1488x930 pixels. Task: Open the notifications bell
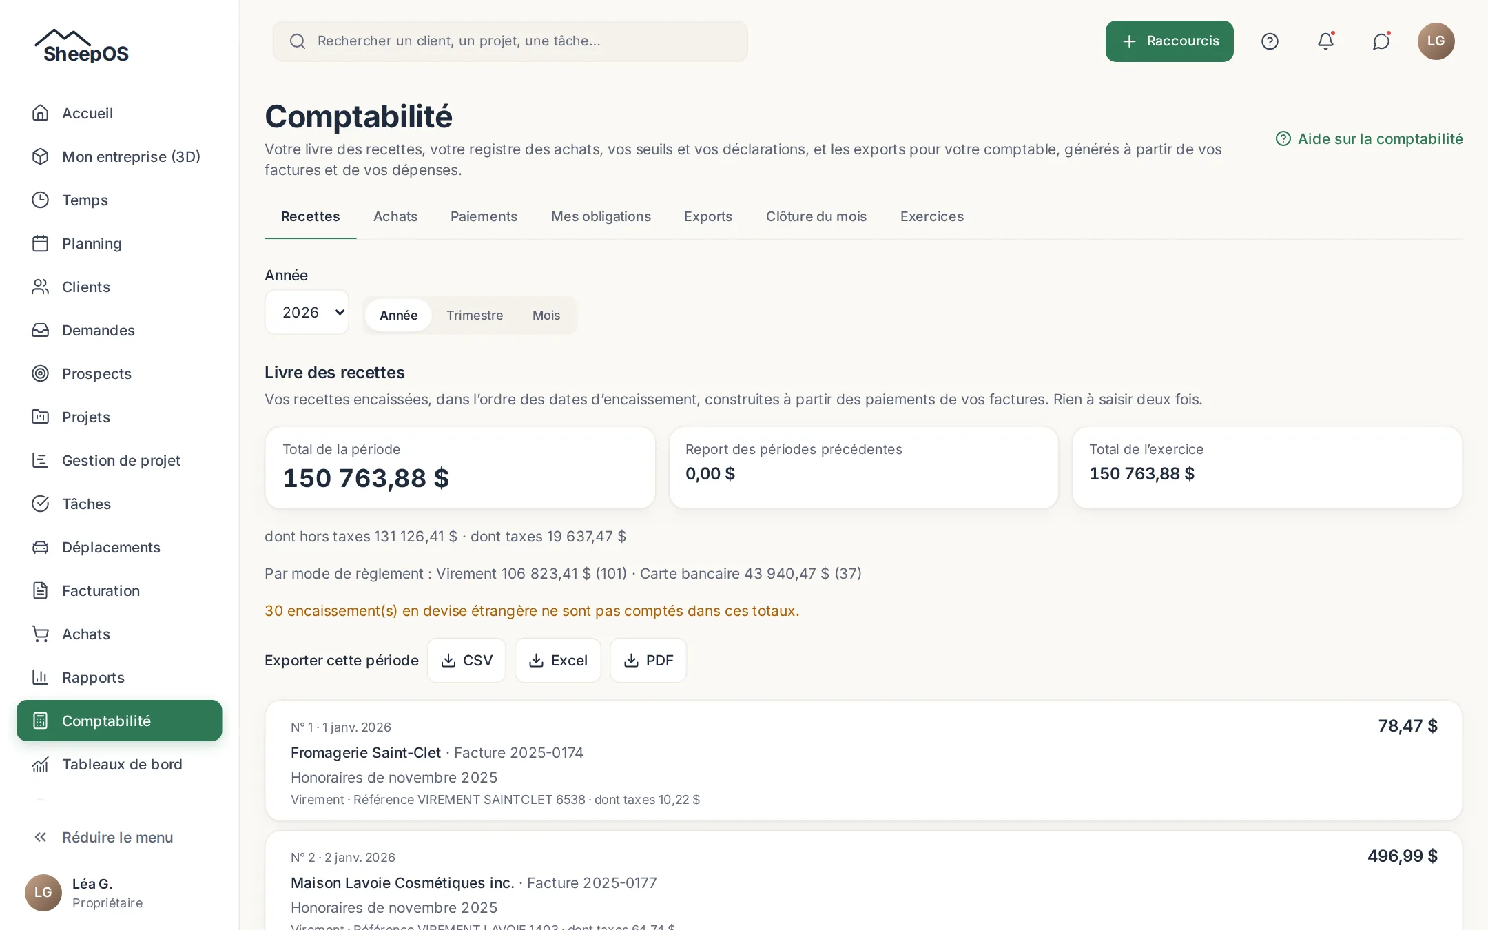[1325, 41]
